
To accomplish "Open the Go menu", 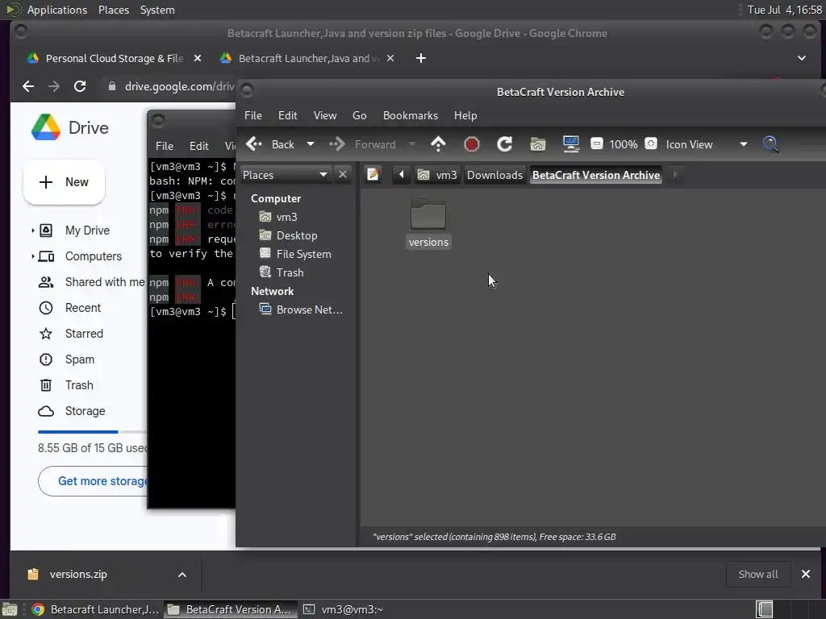I will pos(359,115).
